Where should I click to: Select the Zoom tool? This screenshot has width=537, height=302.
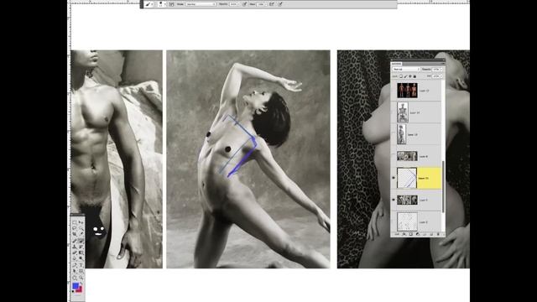point(81,278)
